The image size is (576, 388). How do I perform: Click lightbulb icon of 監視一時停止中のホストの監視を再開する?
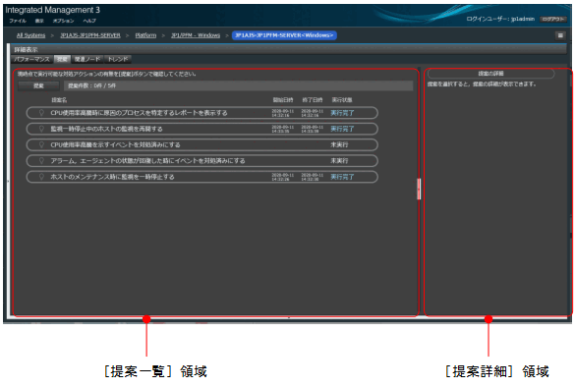41,129
